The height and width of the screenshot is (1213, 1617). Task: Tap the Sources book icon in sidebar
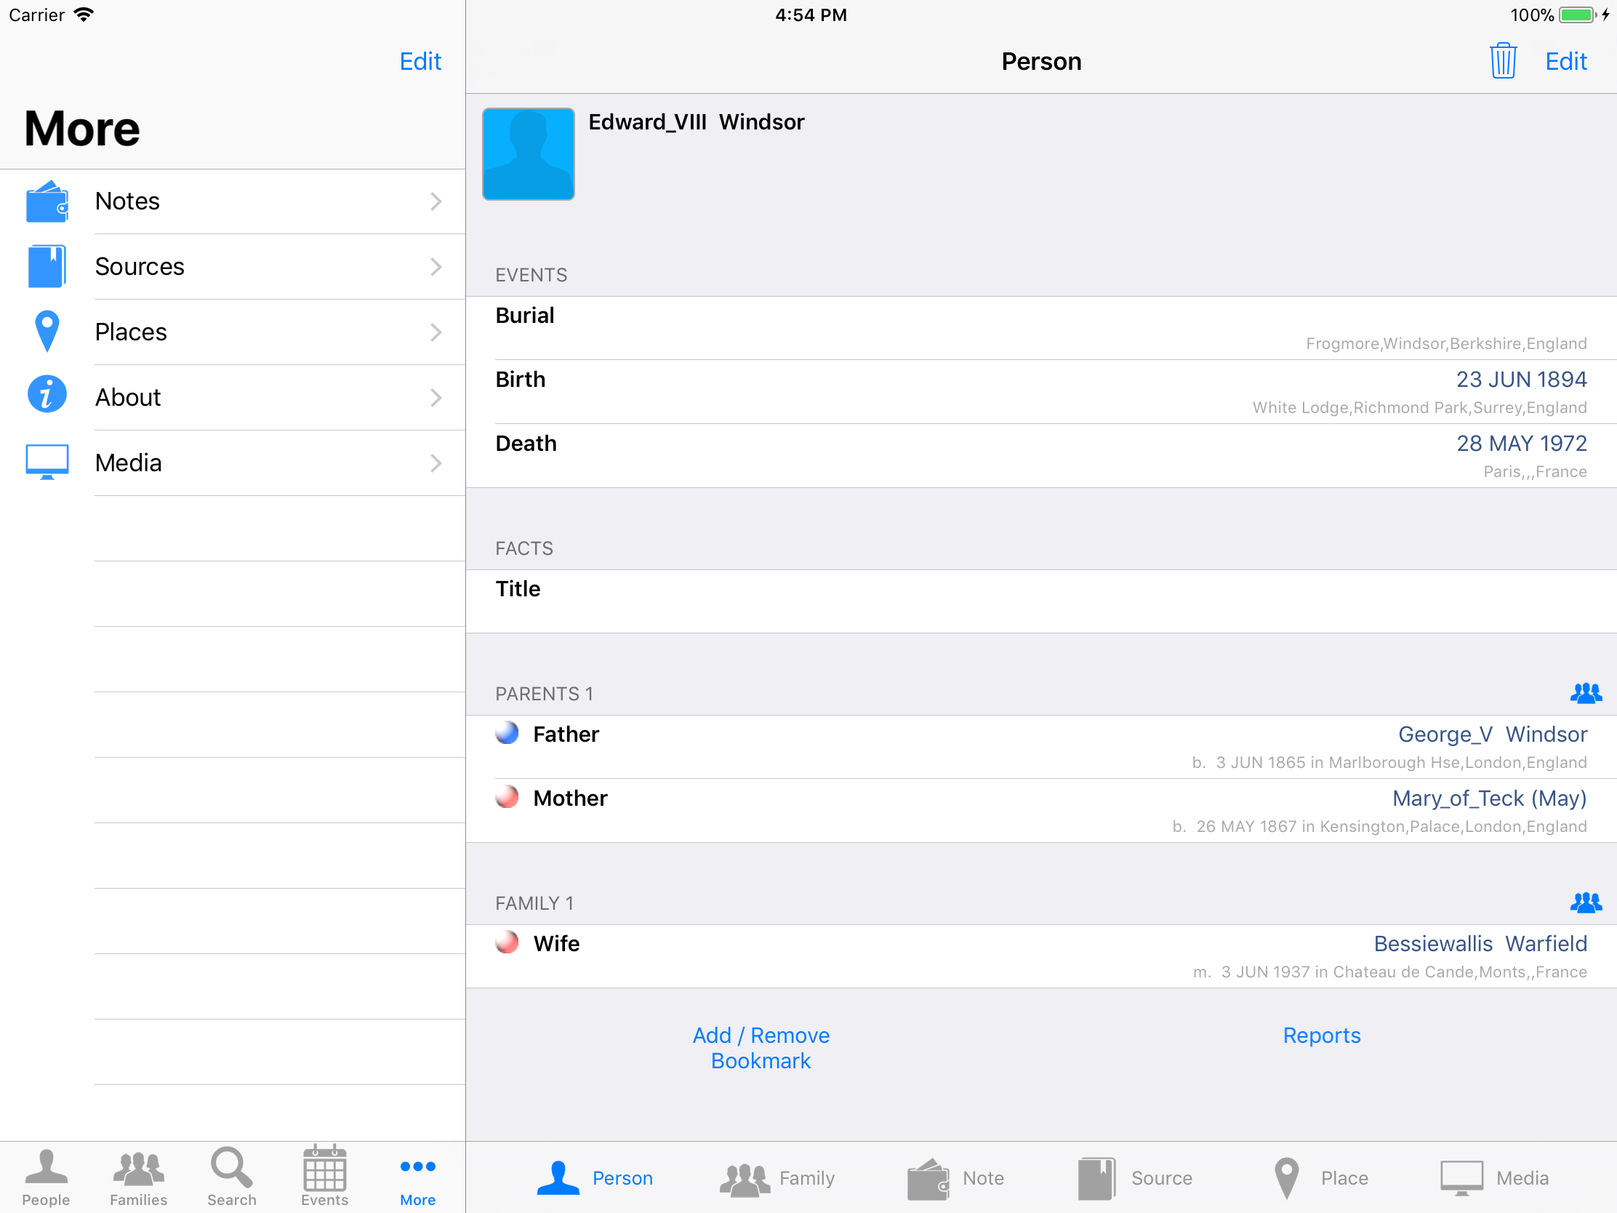click(47, 266)
